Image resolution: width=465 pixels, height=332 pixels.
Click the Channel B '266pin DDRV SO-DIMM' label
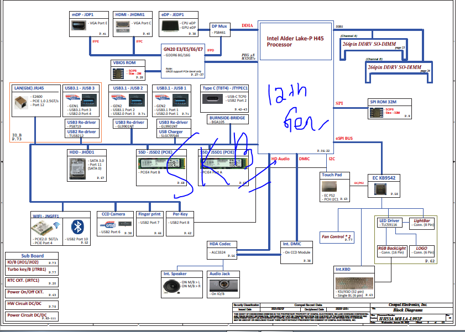point(394,67)
